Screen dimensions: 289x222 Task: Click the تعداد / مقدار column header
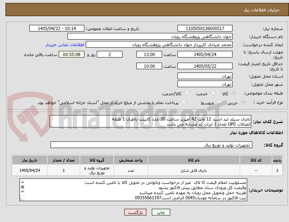click(x=63, y=160)
